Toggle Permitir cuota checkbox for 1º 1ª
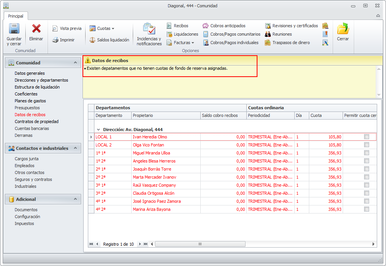 pos(366,153)
